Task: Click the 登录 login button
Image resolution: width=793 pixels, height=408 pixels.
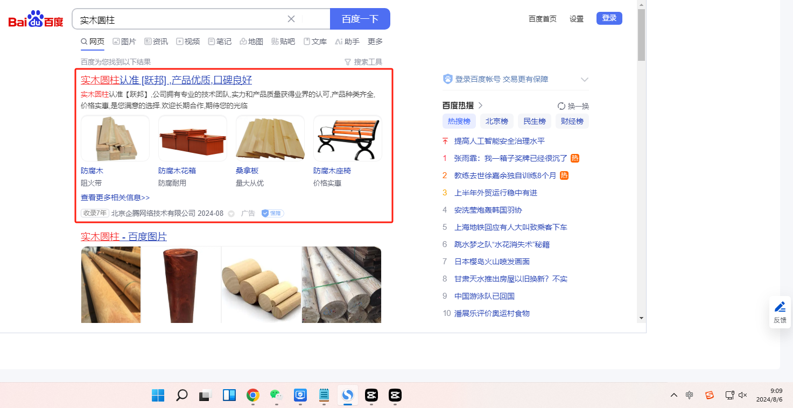Action: 609,18
